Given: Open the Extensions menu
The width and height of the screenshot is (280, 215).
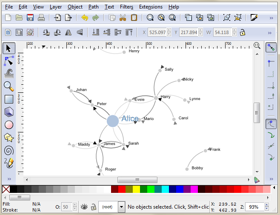Looking at the screenshot, I should pyautogui.click(x=151, y=7).
